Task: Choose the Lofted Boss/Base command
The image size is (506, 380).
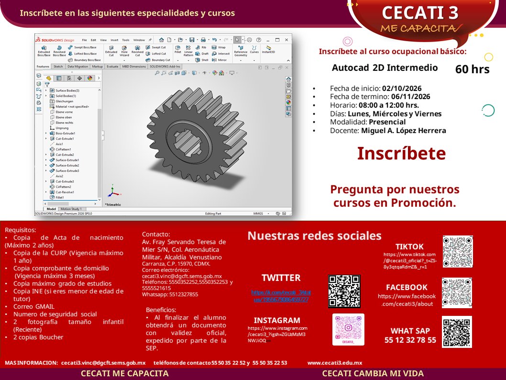Action: pos(82,54)
